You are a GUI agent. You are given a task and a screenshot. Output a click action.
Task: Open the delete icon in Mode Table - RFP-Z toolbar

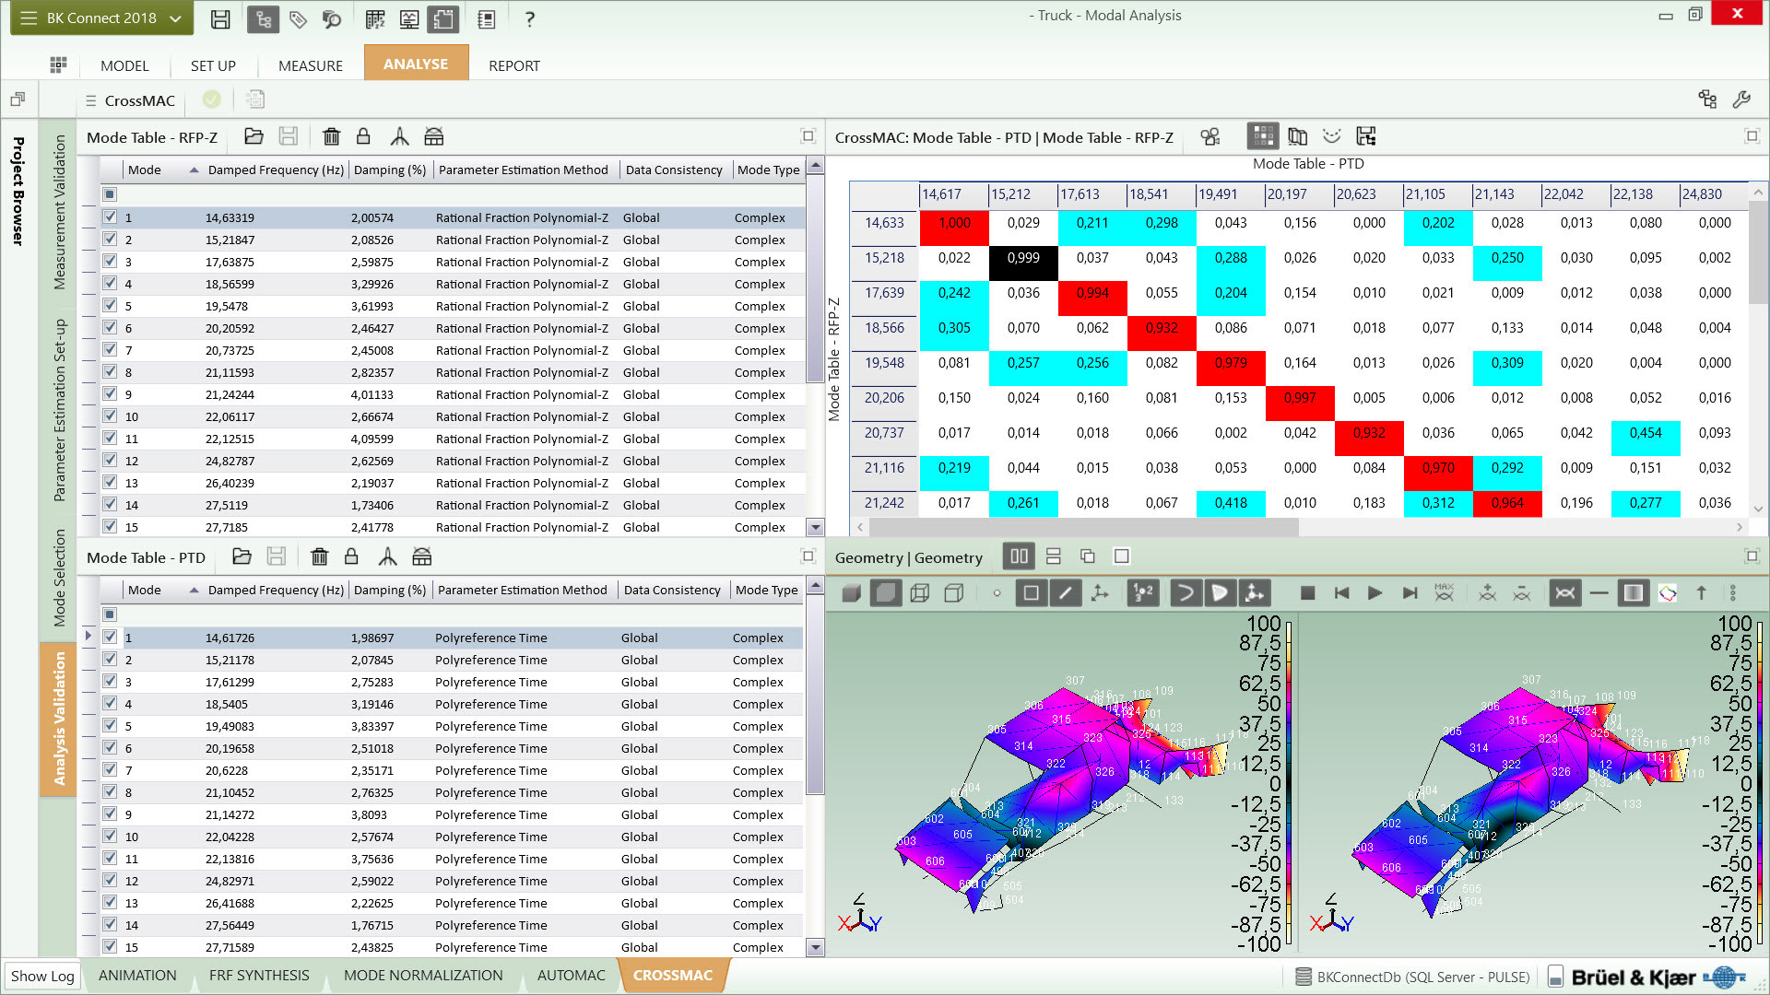(331, 136)
